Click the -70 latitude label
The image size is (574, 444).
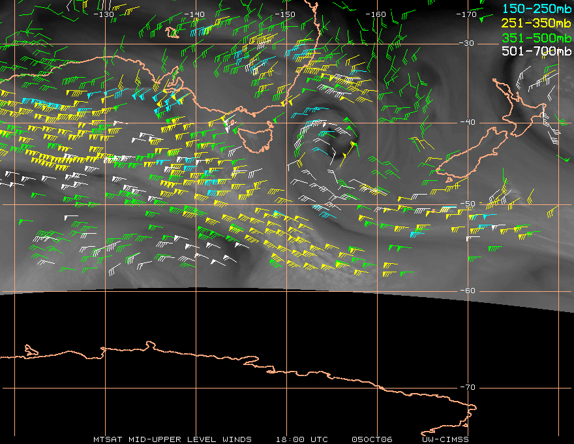(x=468, y=387)
